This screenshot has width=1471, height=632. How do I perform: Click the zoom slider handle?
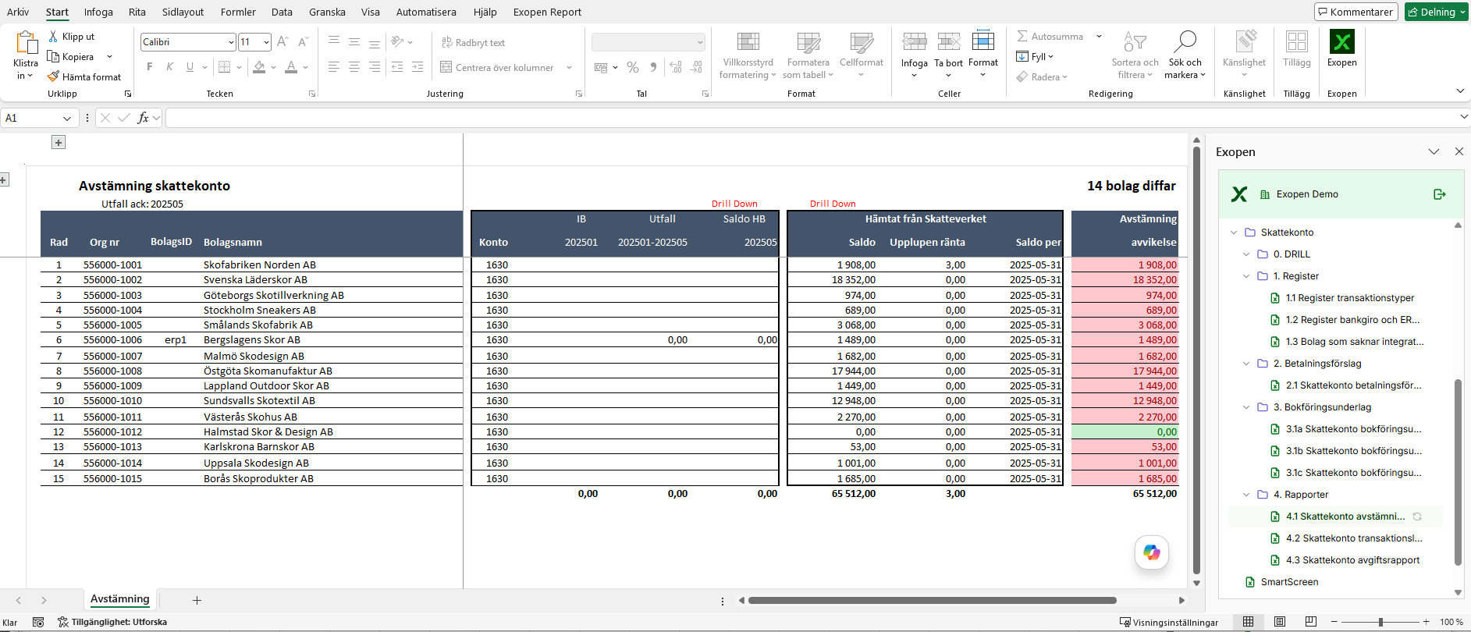pyautogui.click(x=1380, y=622)
